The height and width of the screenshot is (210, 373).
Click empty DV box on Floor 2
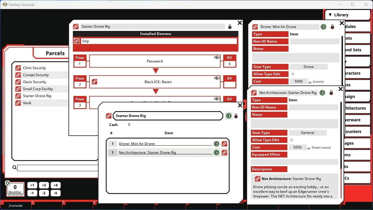coord(230,85)
